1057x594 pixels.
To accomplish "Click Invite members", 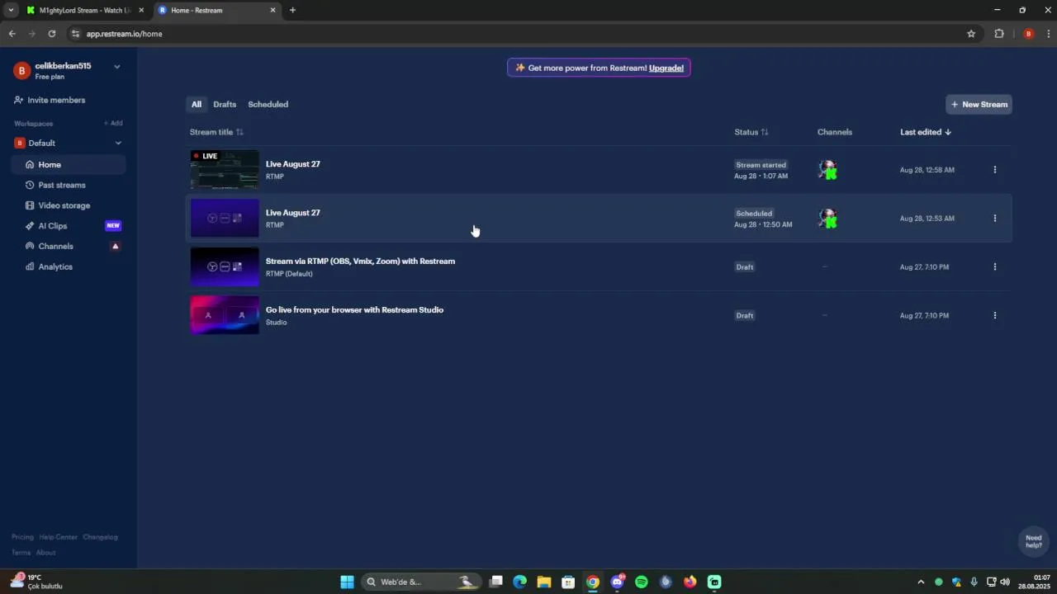I will tap(50, 100).
